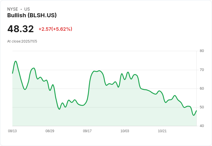Select the 10/03 date marker

(x=125, y=131)
